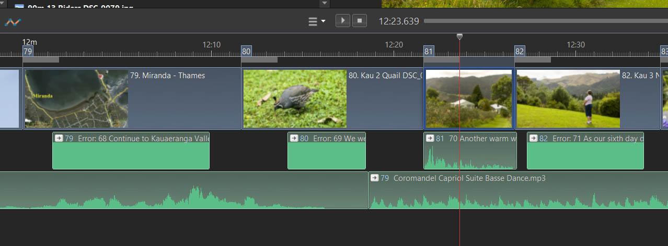This screenshot has height=246, width=668.
Task: Click arrow icon on audio clip 82 Error: 71
Action: point(533,139)
